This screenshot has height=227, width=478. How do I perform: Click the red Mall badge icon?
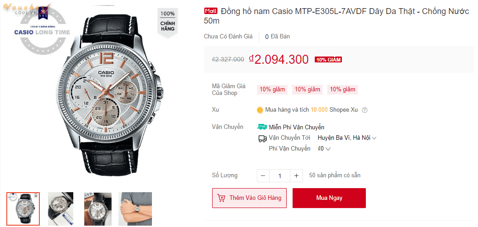pyautogui.click(x=211, y=11)
